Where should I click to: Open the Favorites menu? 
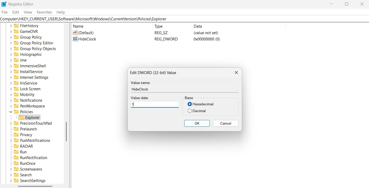pyautogui.click(x=44, y=12)
